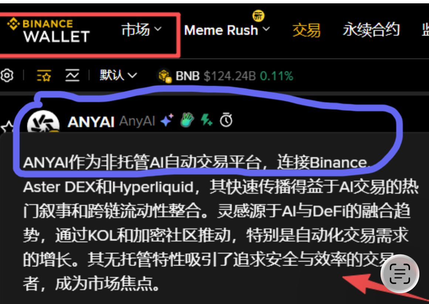Click the ANYAI token name

click(x=91, y=122)
